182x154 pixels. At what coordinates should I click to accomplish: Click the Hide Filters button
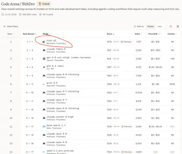click(x=11, y=26)
